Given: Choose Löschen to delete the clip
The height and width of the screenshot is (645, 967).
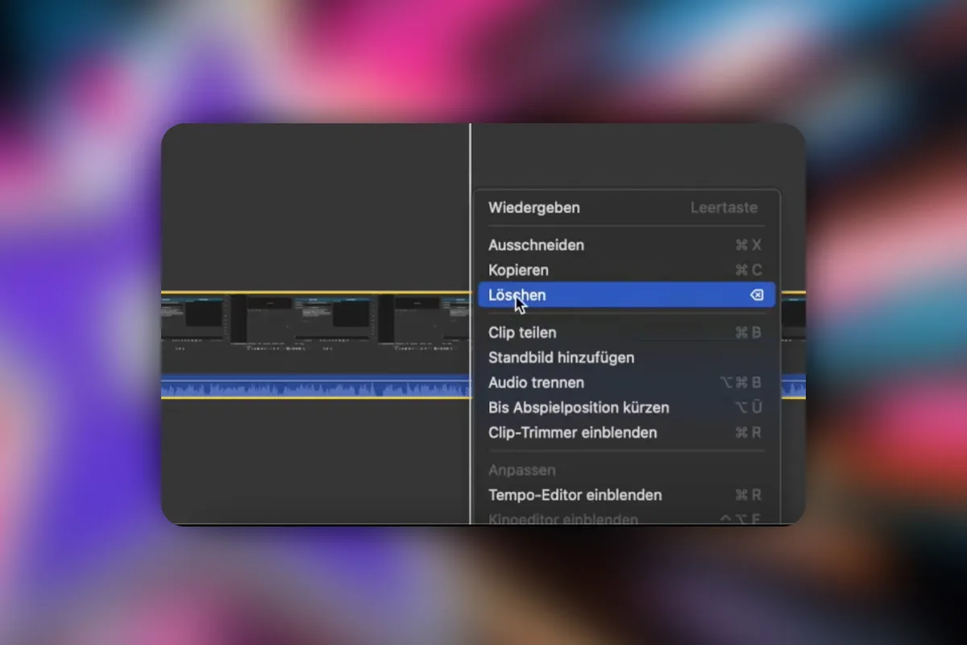Looking at the screenshot, I should pyautogui.click(x=626, y=295).
